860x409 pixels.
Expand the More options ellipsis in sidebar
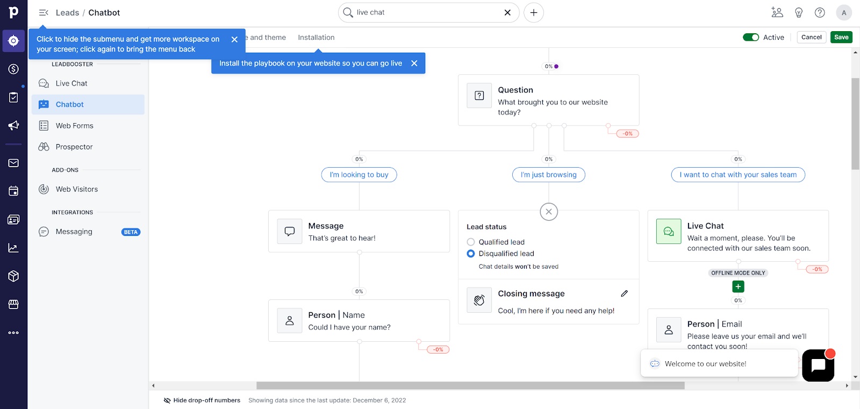tap(13, 333)
